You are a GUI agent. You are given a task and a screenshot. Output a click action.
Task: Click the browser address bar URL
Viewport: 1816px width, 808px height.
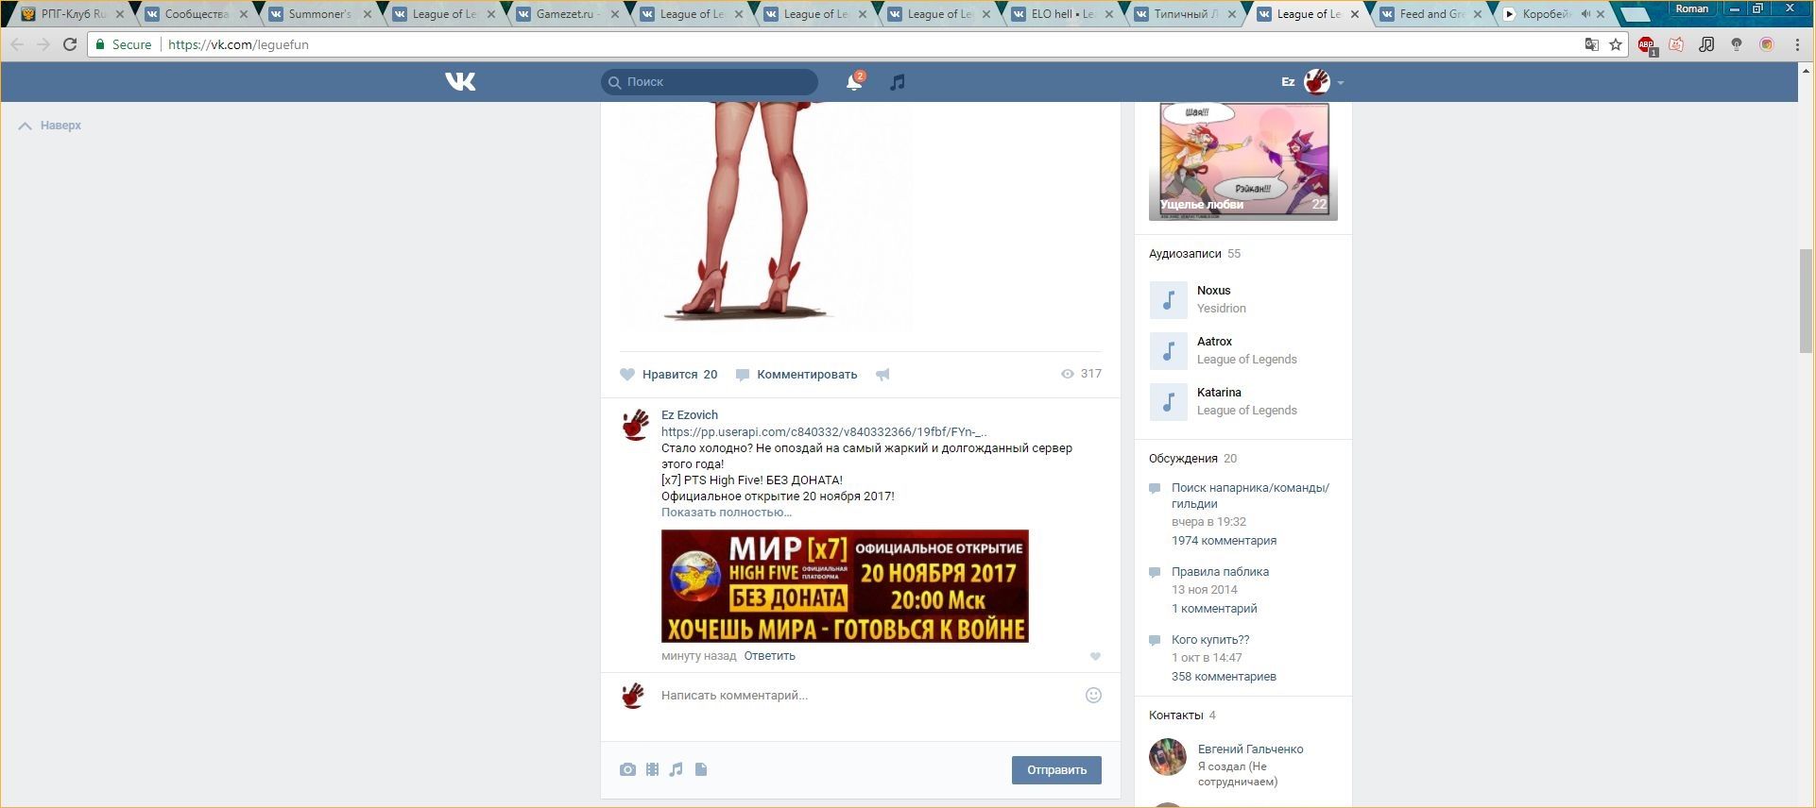coord(238,44)
